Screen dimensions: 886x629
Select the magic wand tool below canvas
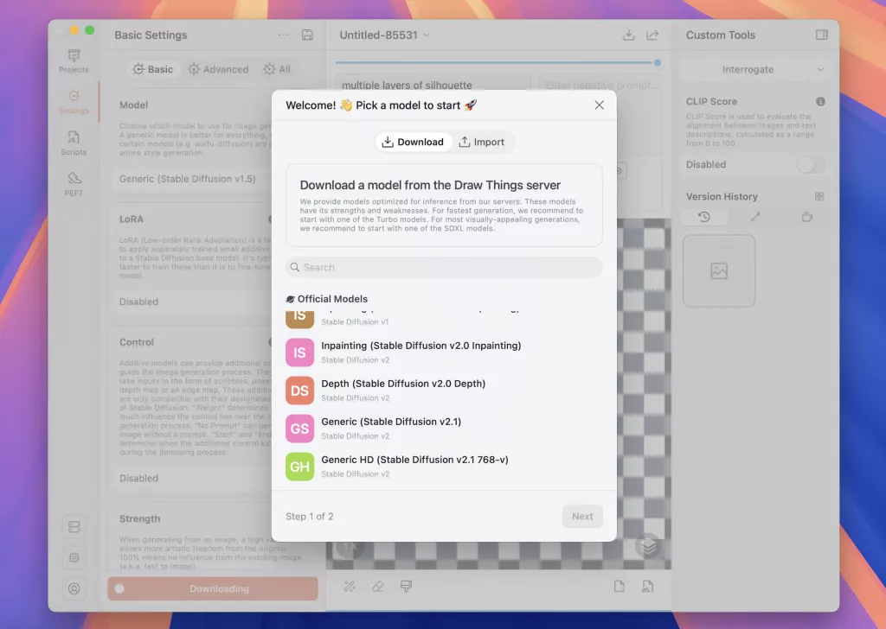pos(350,587)
